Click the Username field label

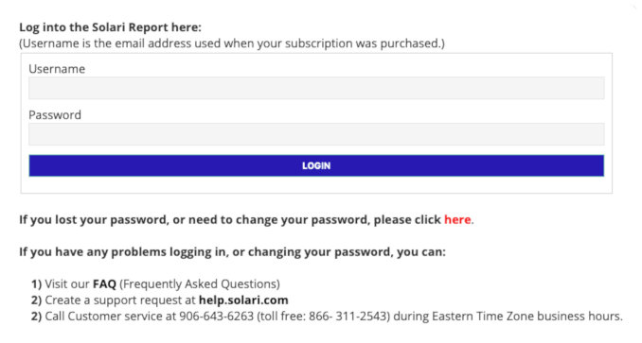[x=57, y=69]
